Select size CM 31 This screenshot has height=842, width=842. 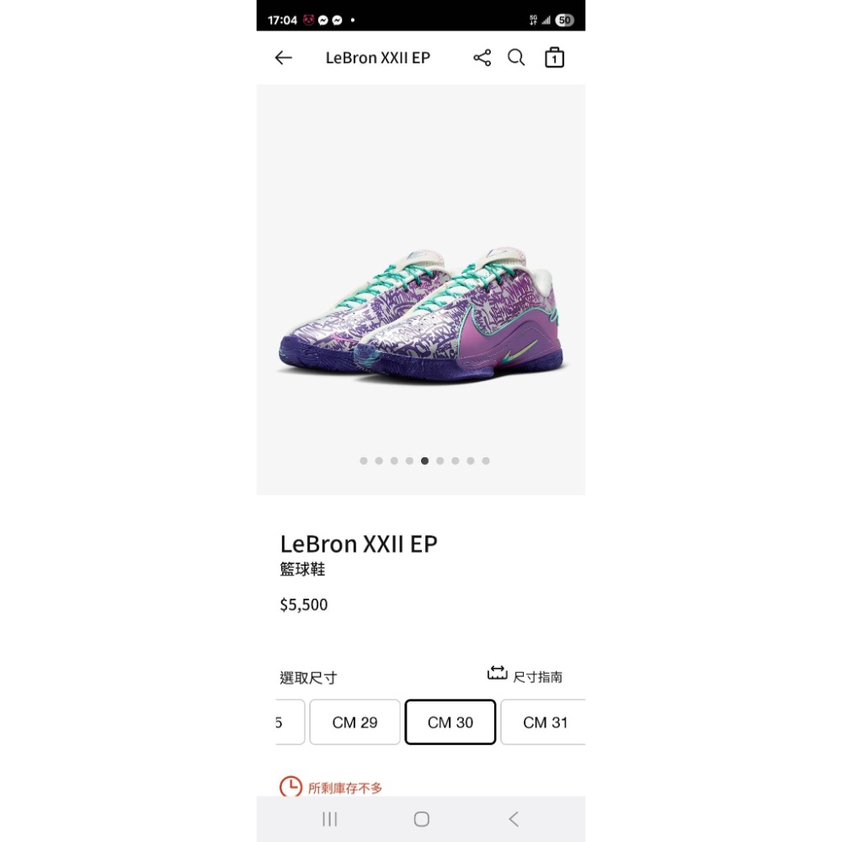543,722
